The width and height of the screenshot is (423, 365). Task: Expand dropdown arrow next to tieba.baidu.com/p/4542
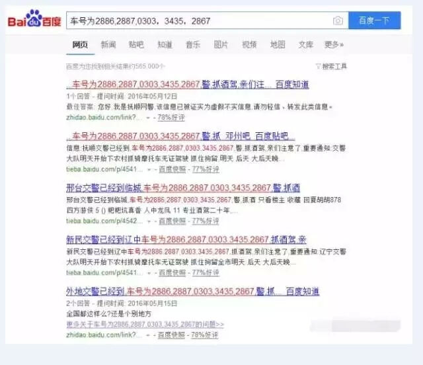coord(149,222)
